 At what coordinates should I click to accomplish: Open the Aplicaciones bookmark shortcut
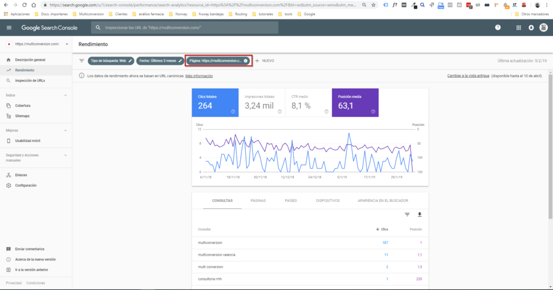(17, 14)
